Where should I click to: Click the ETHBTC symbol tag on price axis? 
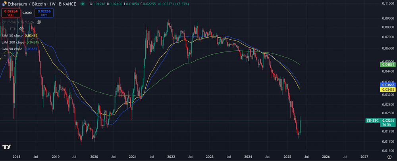click(x=373, y=121)
